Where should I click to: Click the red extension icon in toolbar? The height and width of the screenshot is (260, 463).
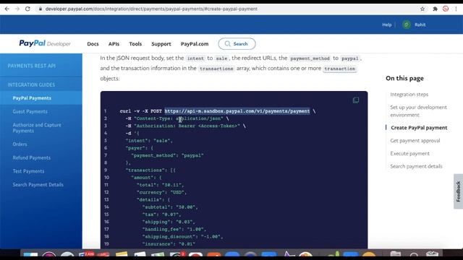click(x=446, y=9)
